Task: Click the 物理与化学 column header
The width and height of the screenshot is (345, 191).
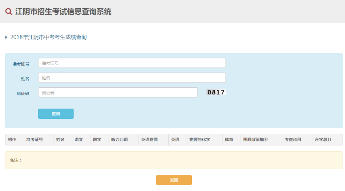Action: 200,140
